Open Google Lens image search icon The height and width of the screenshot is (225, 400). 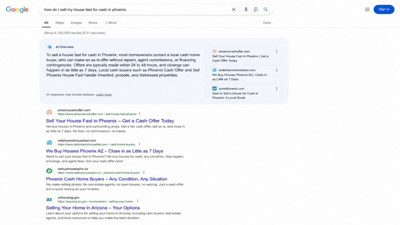pyautogui.click(x=255, y=9)
